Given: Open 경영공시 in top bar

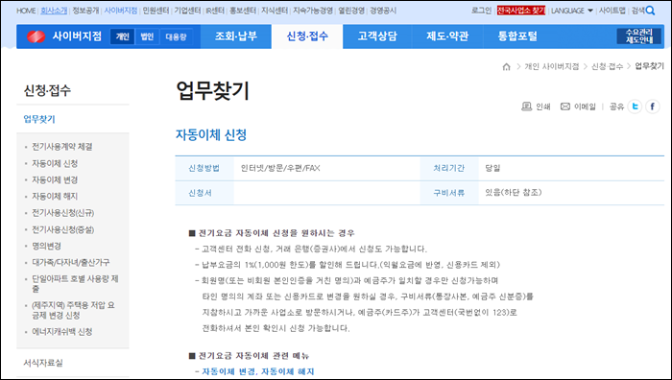Looking at the screenshot, I should 383,11.
